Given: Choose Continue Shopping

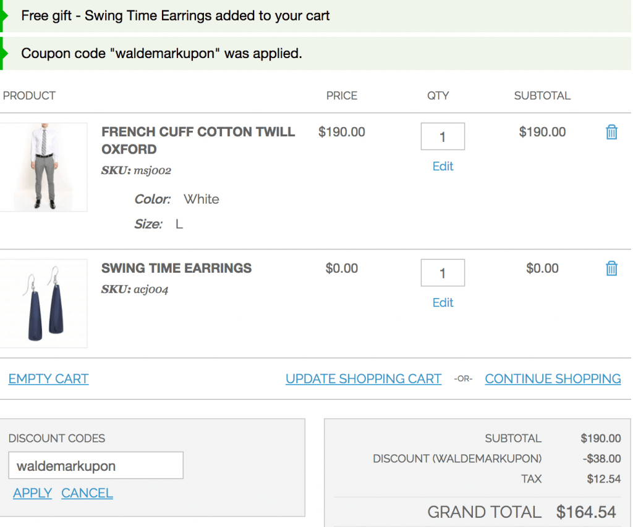Looking at the screenshot, I should click(553, 379).
